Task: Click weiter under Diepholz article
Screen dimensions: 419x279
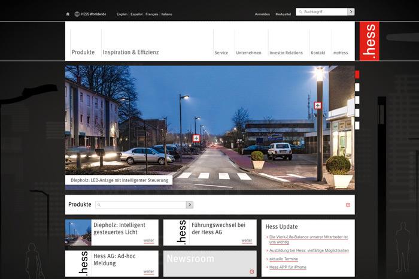Action: pos(148,241)
